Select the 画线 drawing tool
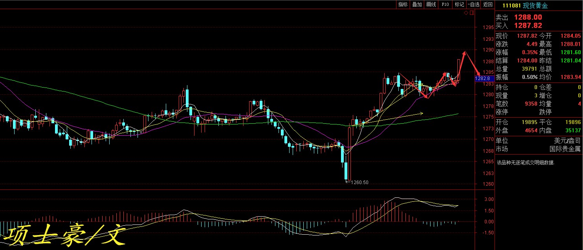583x250 pixels. tap(431, 5)
